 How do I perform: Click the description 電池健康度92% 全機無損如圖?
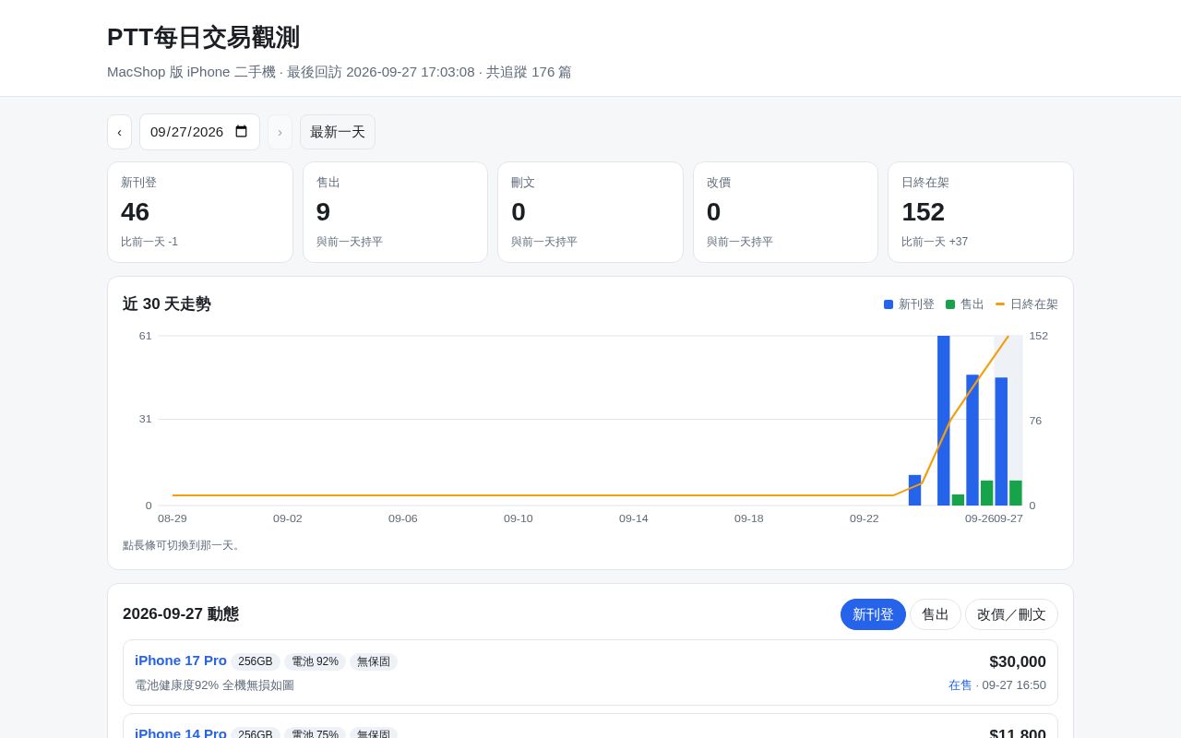coord(214,685)
